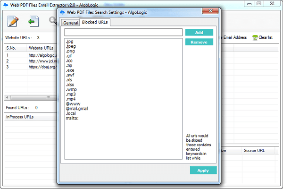The height and width of the screenshot is (189, 283).
Task: Click Apply to save settings
Action: [203, 171]
